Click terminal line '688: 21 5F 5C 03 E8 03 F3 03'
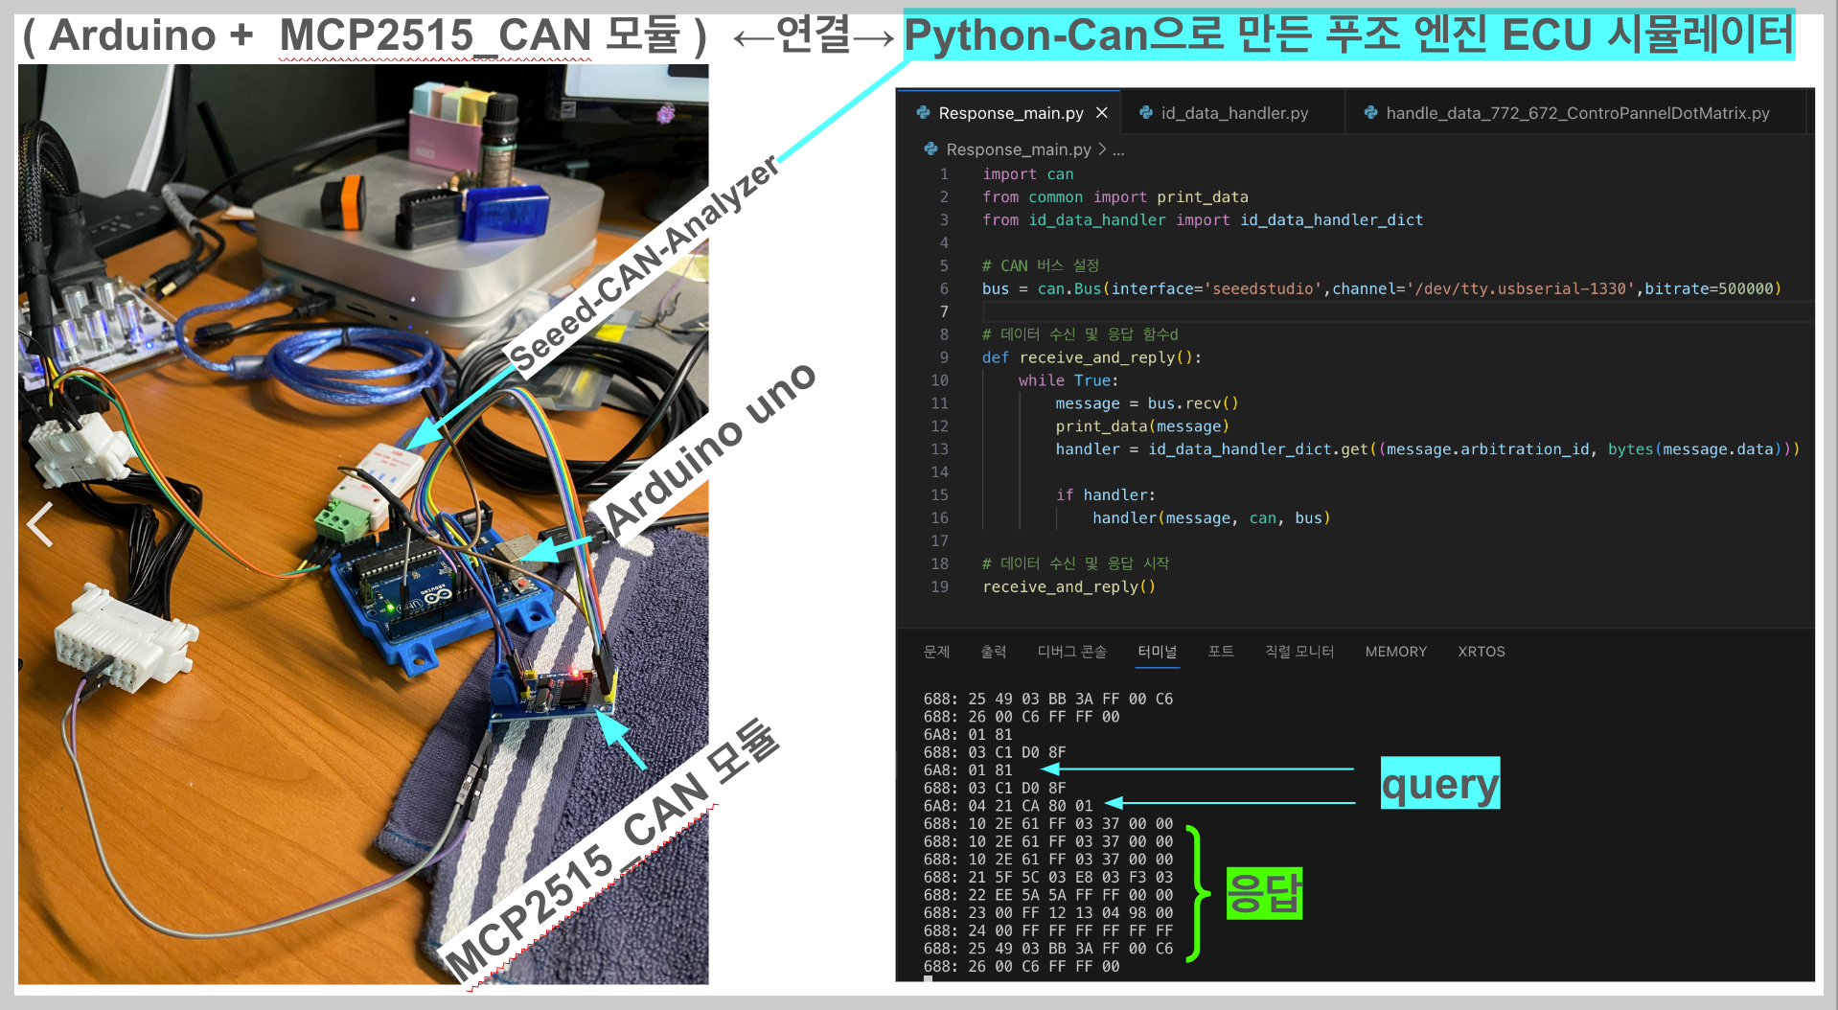Image resolution: width=1838 pixels, height=1010 pixels. [1048, 877]
